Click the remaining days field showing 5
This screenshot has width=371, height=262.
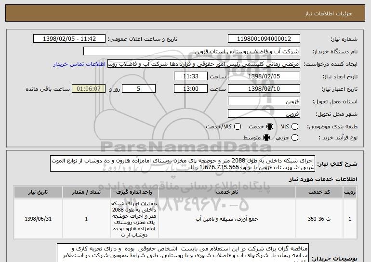(139, 89)
